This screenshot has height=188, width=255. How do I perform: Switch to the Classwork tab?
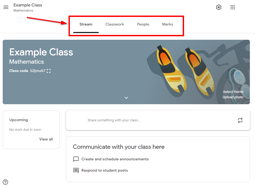(x=115, y=24)
